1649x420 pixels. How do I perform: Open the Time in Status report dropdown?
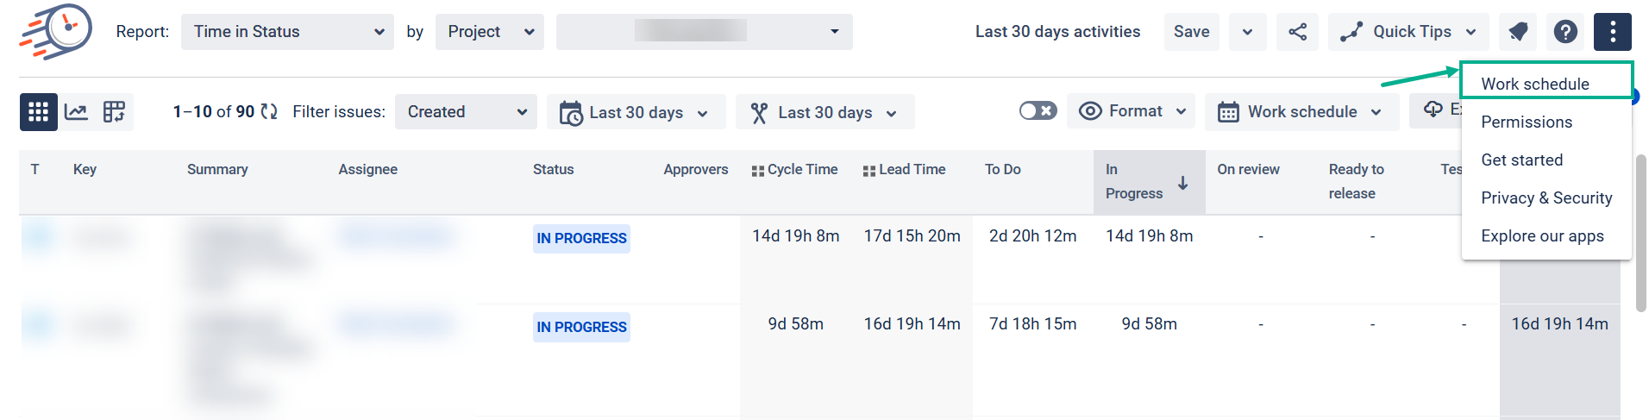(x=287, y=32)
